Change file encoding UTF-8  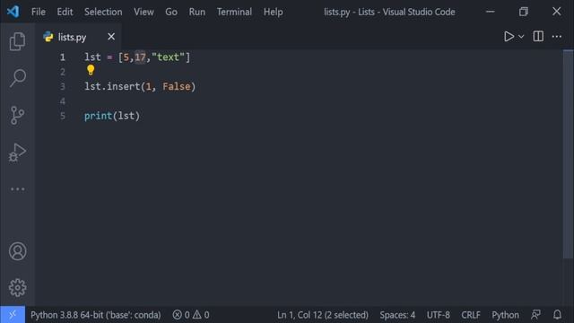click(439, 315)
